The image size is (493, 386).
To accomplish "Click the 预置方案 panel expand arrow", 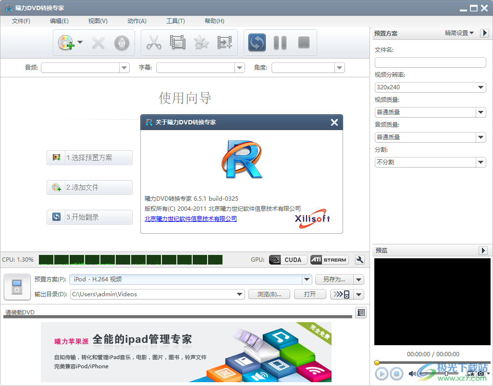I will [484, 33].
